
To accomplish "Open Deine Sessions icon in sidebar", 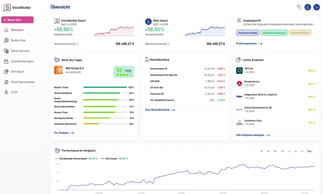I will [6, 51].
